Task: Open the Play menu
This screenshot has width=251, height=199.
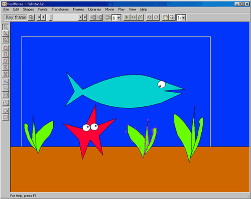Action: (x=121, y=10)
